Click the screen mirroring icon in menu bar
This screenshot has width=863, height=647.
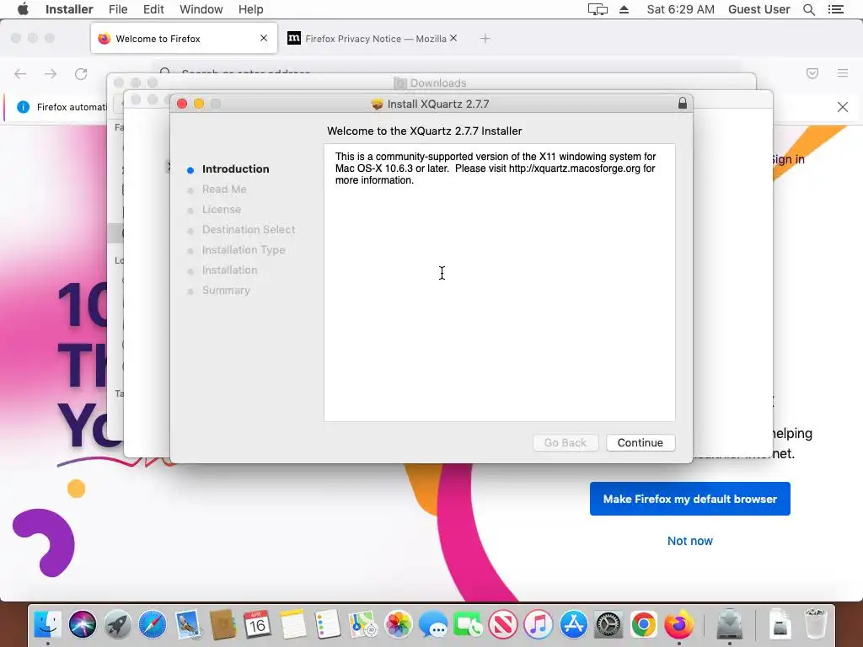(598, 9)
